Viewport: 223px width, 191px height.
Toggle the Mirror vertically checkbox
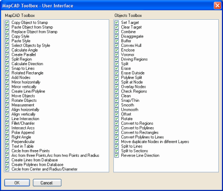tap(7, 87)
